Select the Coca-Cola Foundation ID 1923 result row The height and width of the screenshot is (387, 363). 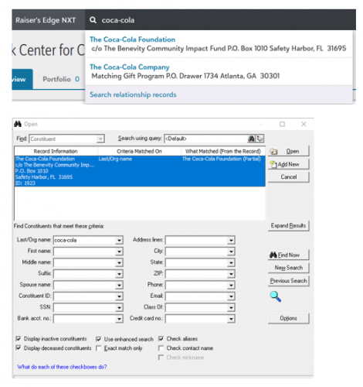click(140, 171)
